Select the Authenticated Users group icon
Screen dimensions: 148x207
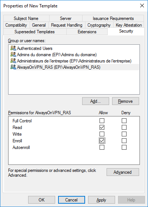click(x=13, y=48)
